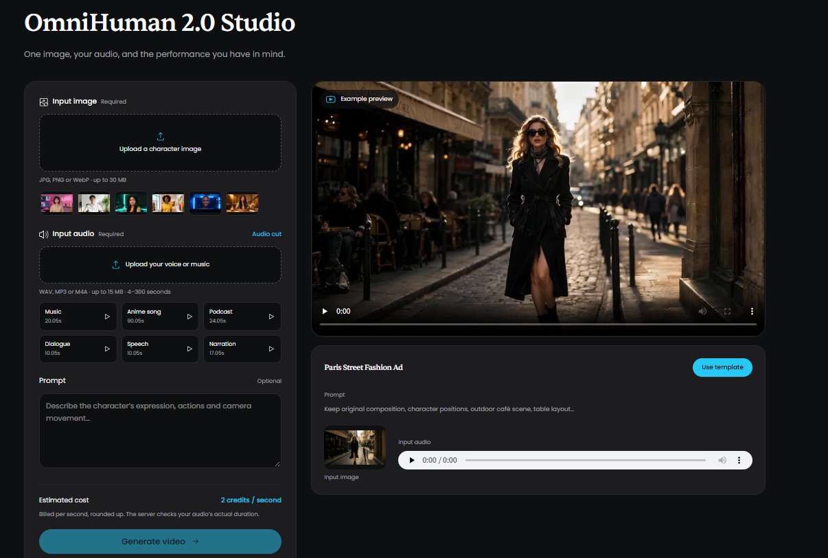Click the Paris Street Fashion Ad title
Image resolution: width=828 pixels, height=558 pixels.
click(363, 367)
